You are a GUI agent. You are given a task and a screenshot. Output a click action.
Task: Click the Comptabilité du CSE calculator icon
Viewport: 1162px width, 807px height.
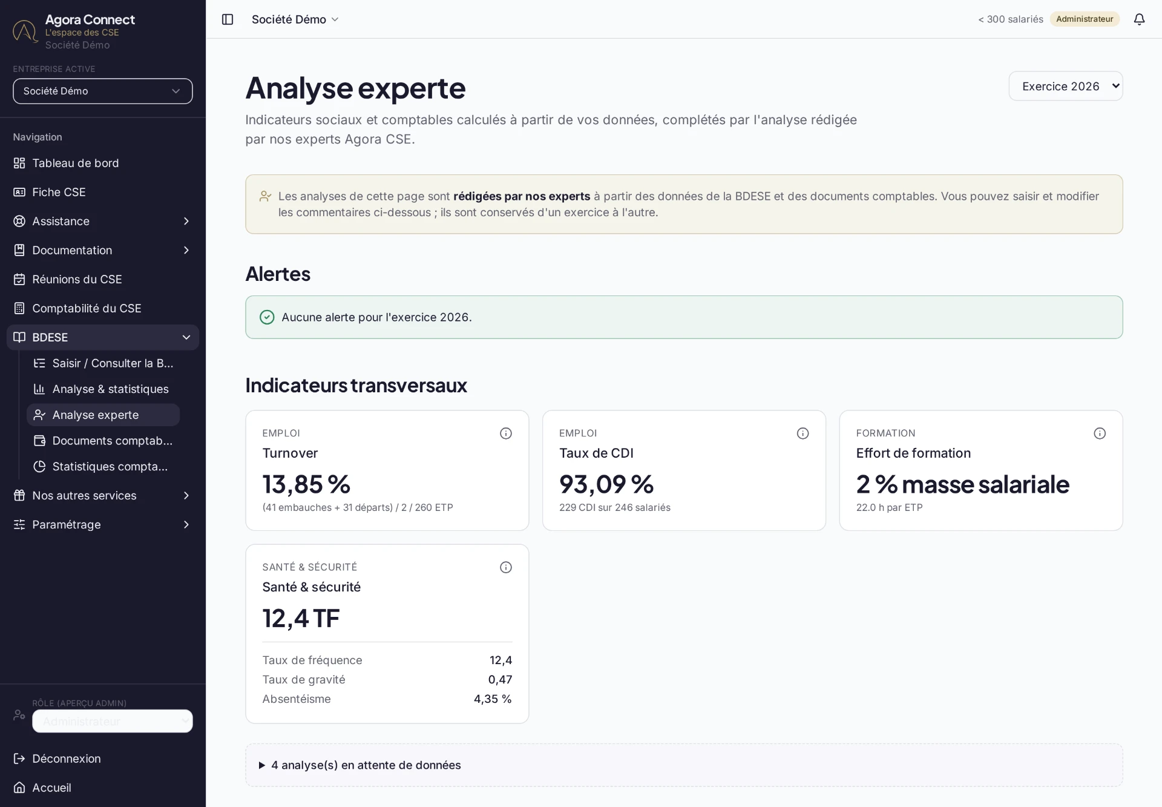point(19,308)
